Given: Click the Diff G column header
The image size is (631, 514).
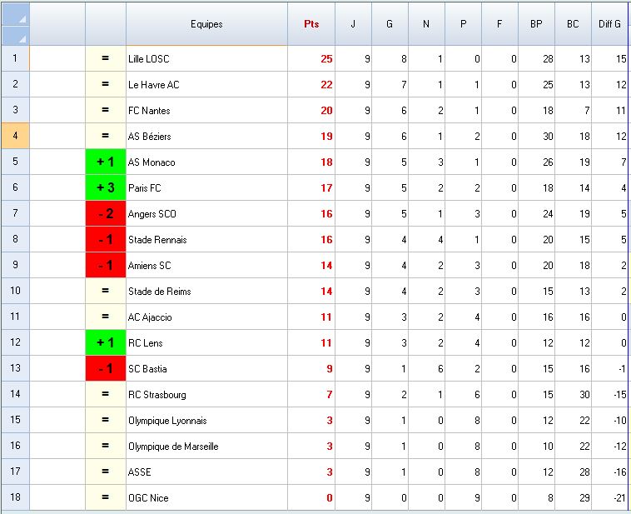Looking at the screenshot, I should [x=609, y=24].
